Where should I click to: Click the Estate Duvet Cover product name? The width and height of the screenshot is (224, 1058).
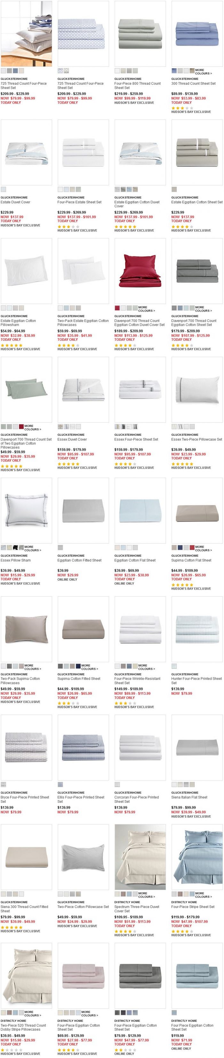click(x=16, y=202)
